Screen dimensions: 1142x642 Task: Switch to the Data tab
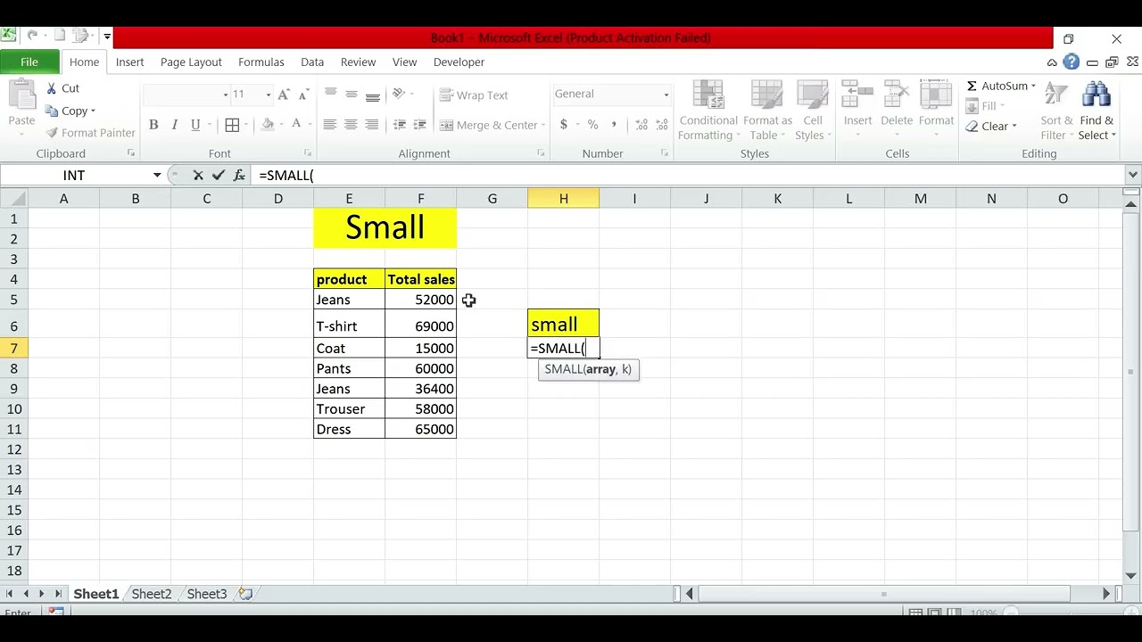coord(312,62)
